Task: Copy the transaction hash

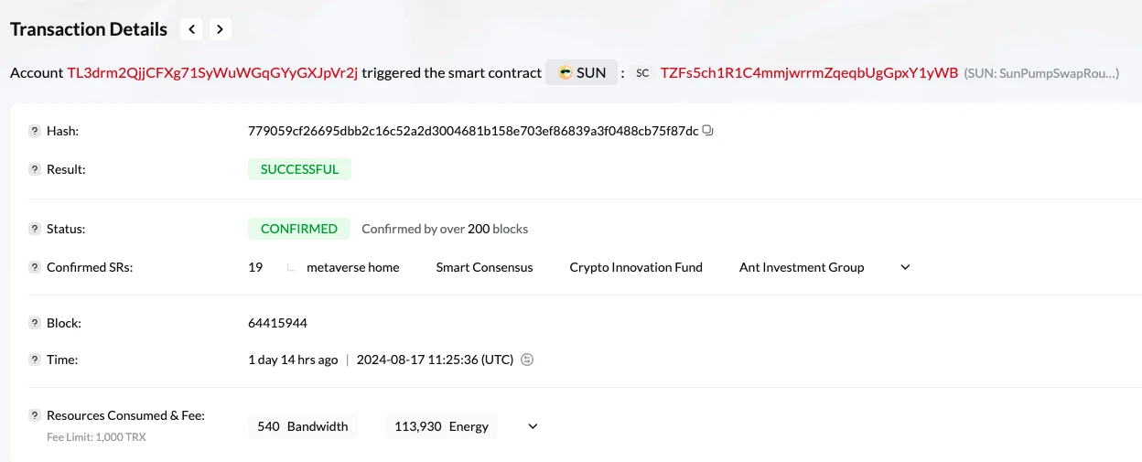Action: (707, 131)
